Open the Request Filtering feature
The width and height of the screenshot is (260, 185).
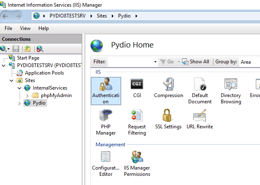[x=137, y=122]
